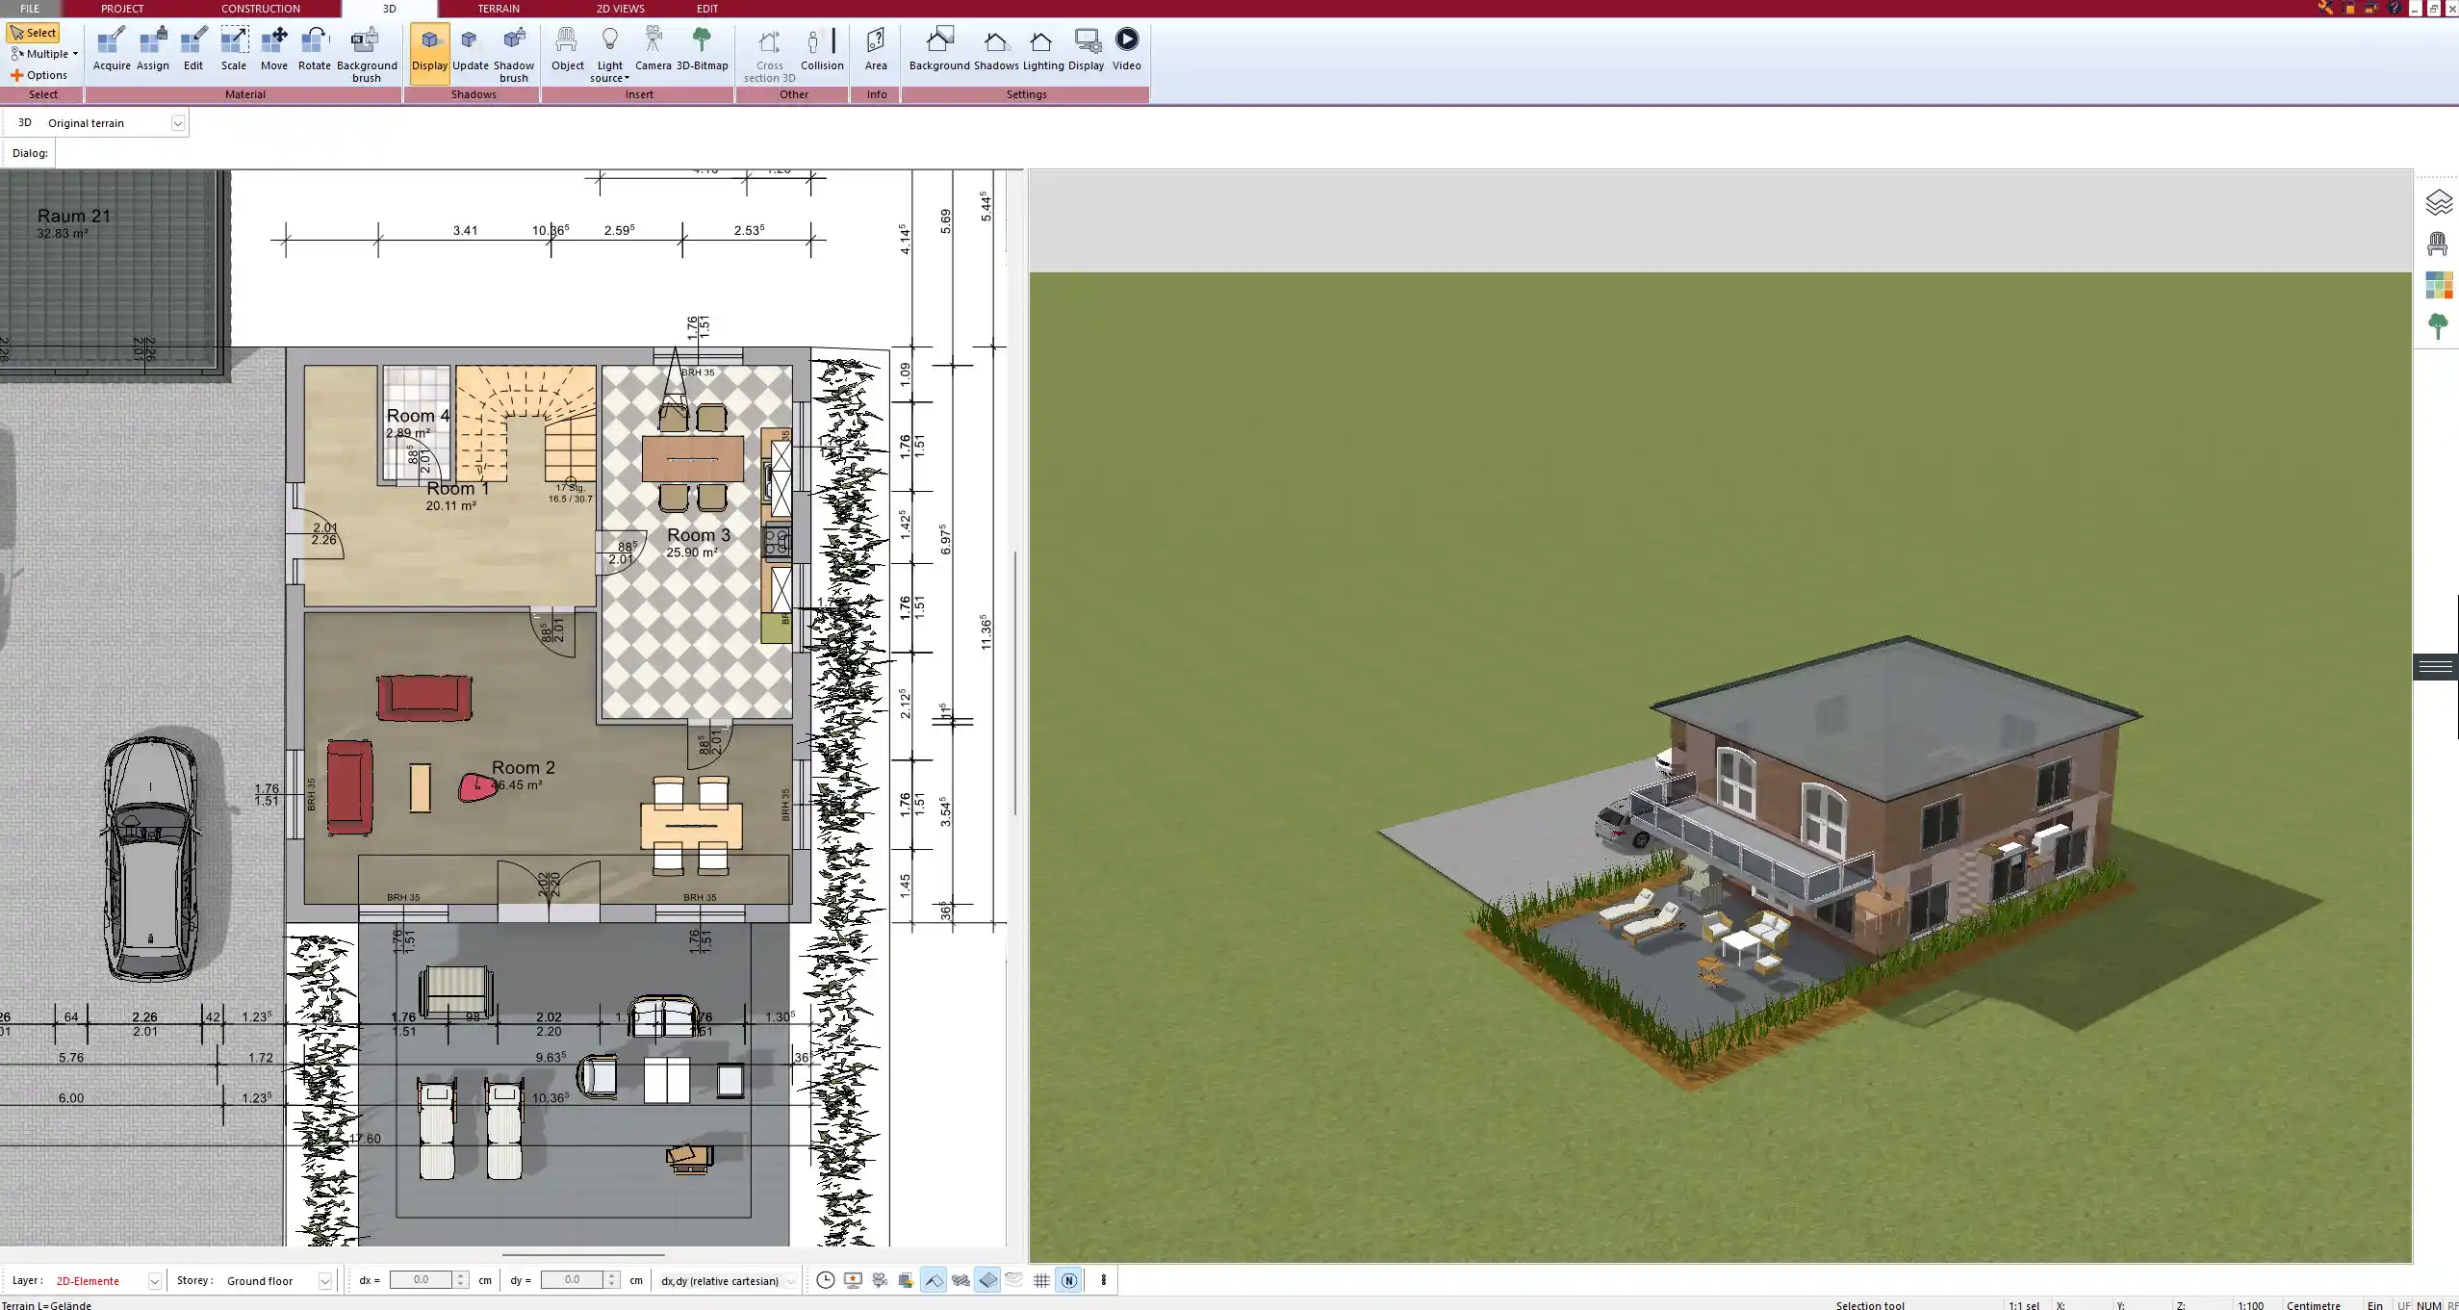The width and height of the screenshot is (2459, 1310).
Task: Insert a Camera from the ribbon
Action: point(653,49)
